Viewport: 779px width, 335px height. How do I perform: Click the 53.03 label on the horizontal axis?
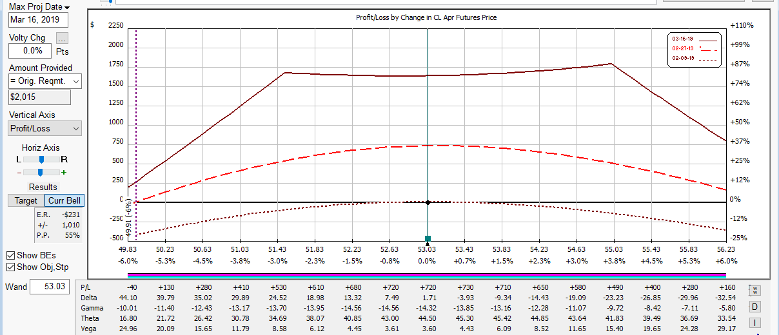click(x=427, y=249)
